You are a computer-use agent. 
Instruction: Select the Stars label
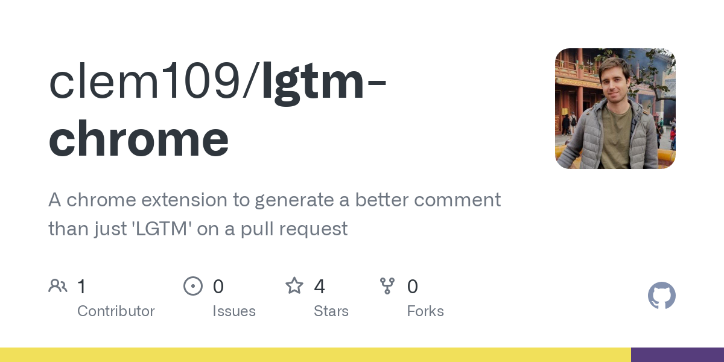[x=331, y=311]
